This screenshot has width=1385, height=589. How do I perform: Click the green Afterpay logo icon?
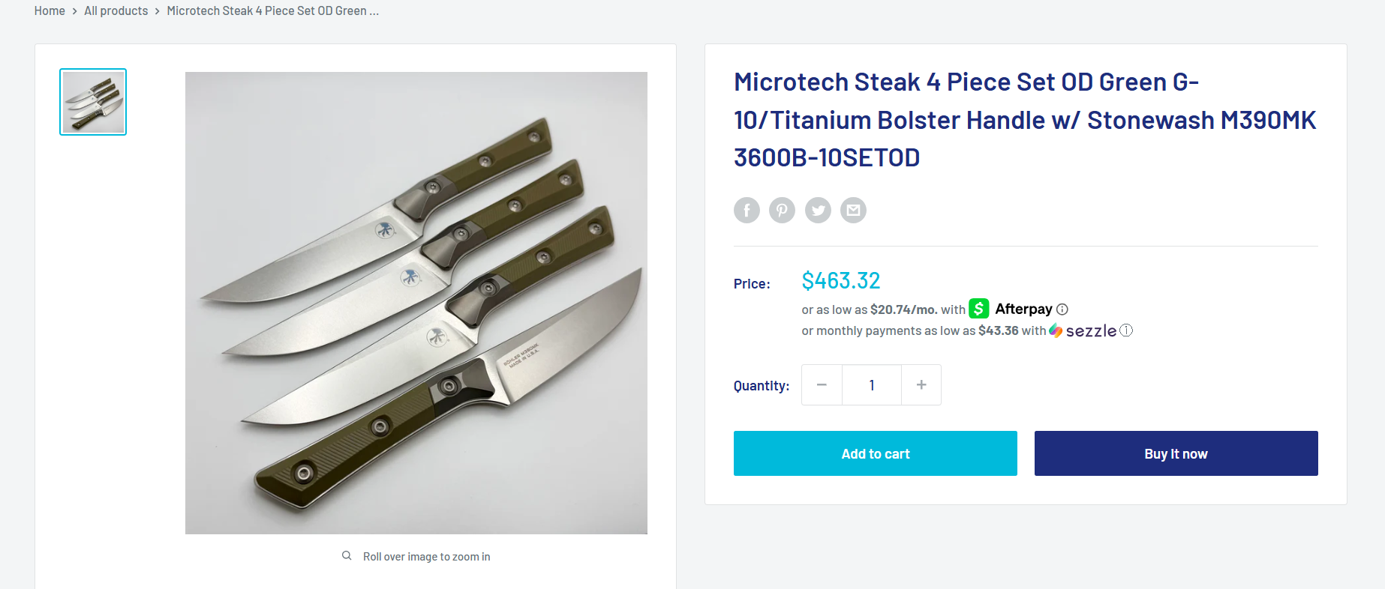978,309
